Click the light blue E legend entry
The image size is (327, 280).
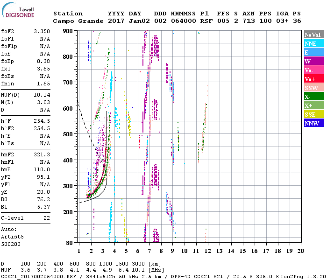coord(313,52)
